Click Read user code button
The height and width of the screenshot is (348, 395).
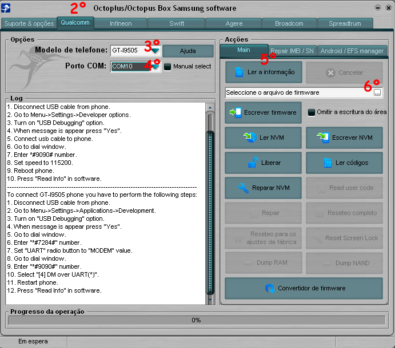tap(344, 188)
